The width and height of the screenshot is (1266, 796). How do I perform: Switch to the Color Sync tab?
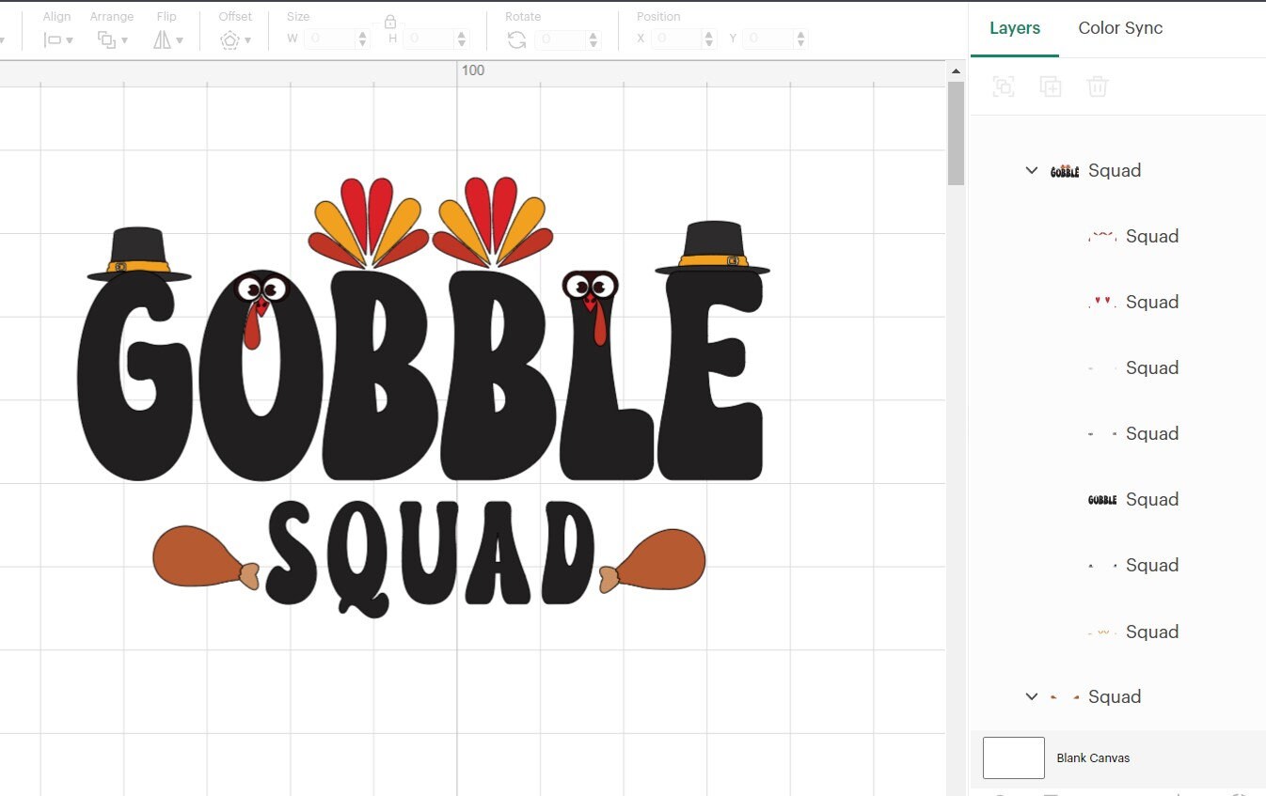pos(1120,28)
